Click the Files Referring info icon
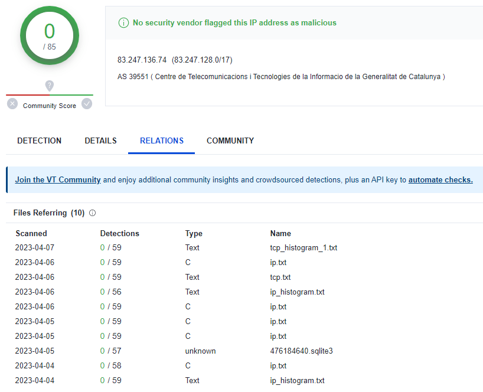The image size is (483, 392). 93,213
